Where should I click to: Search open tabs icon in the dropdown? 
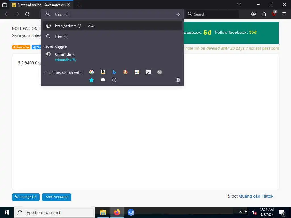pyautogui.click(x=103, y=80)
